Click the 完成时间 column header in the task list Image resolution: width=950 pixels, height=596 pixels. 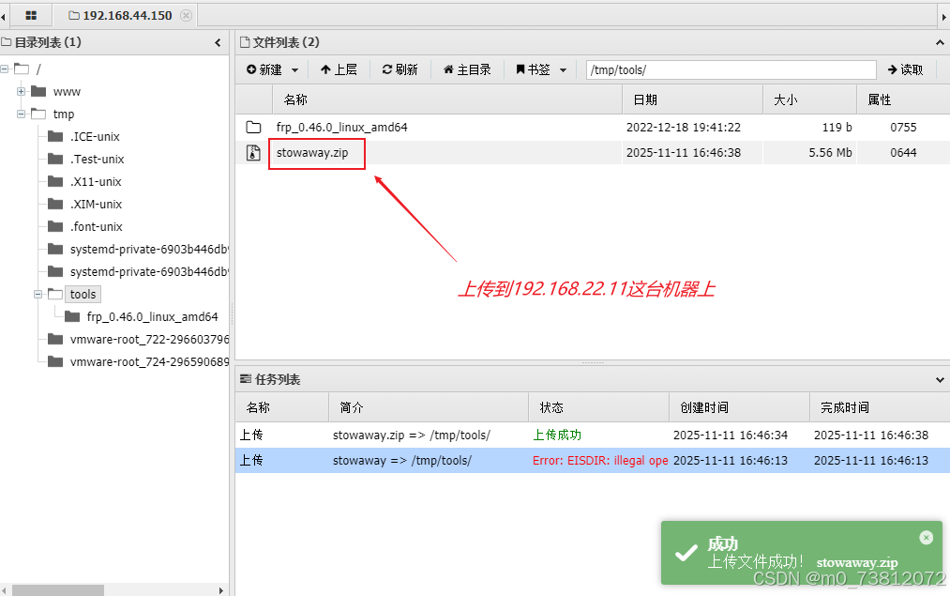tap(880, 407)
